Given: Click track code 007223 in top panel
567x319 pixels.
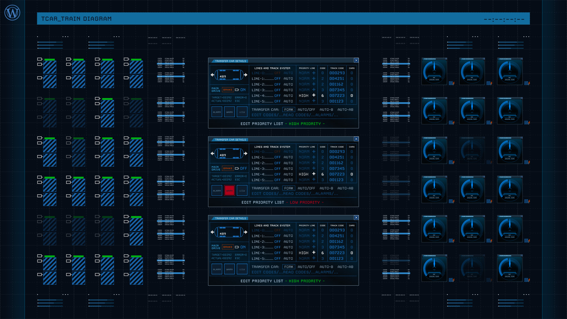Looking at the screenshot, I should 337,96.
